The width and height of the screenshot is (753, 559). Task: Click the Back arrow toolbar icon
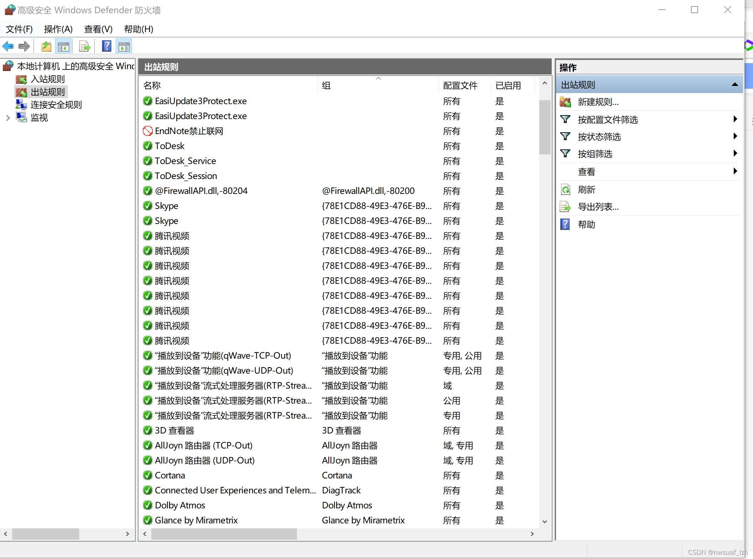point(8,46)
